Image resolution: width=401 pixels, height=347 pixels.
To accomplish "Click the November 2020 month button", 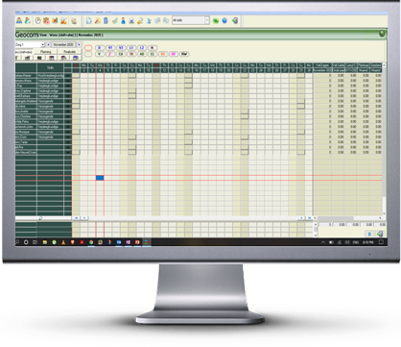I will pyautogui.click(x=63, y=44).
